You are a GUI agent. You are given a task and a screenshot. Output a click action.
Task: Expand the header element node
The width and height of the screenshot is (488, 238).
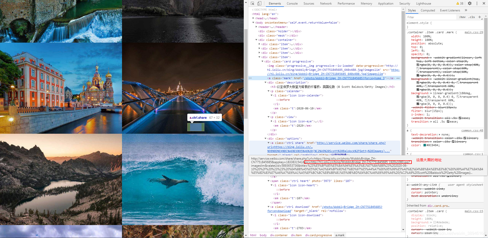click(256, 27)
